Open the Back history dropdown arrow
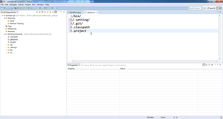The image size is (223, 119). (52, 8)
